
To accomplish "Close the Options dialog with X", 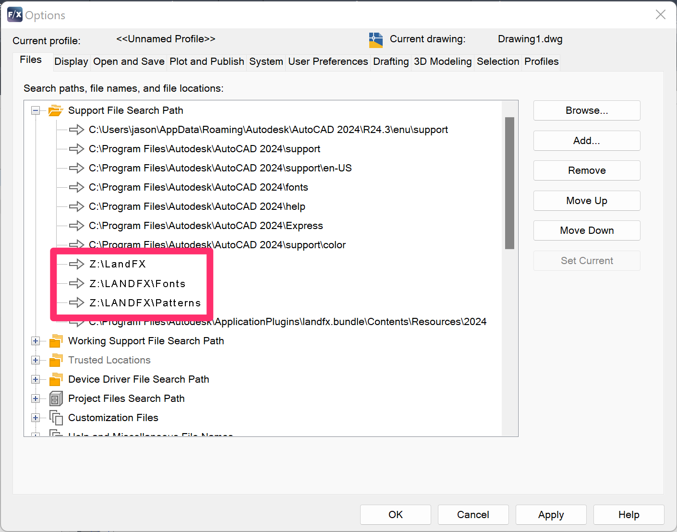I will tap(661, 14).
